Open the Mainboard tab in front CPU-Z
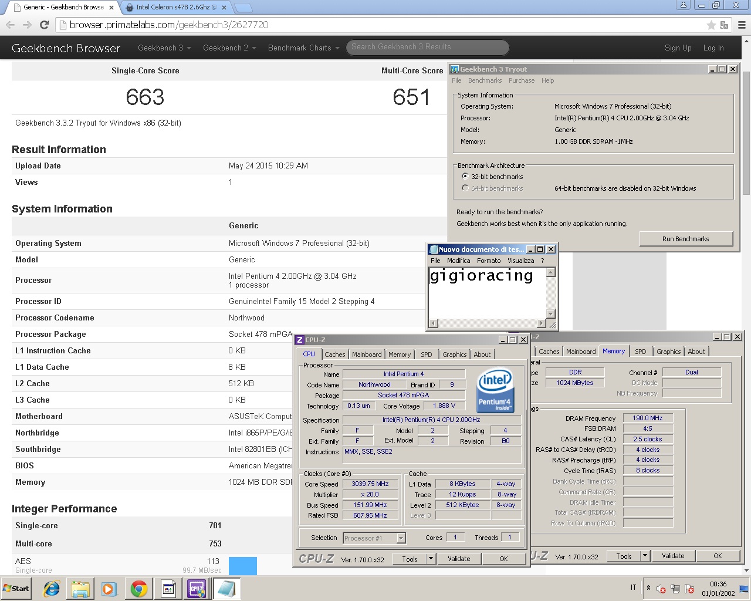 pyautogui.click(x=367, y=354)
